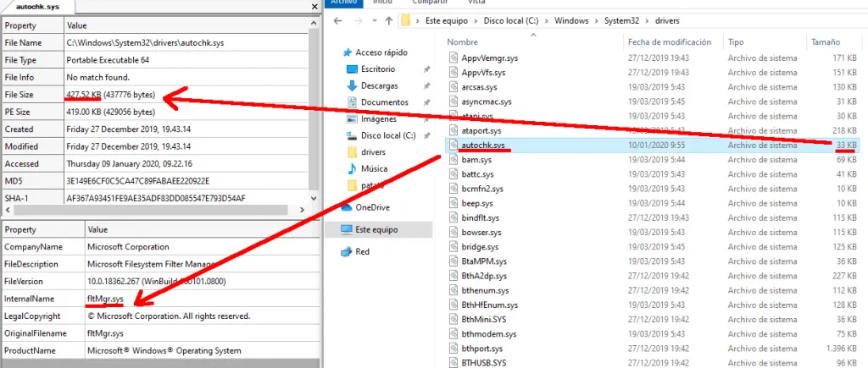
Task: Click the Imágenes icon in sidebar
Action: [x=352, y=119]
